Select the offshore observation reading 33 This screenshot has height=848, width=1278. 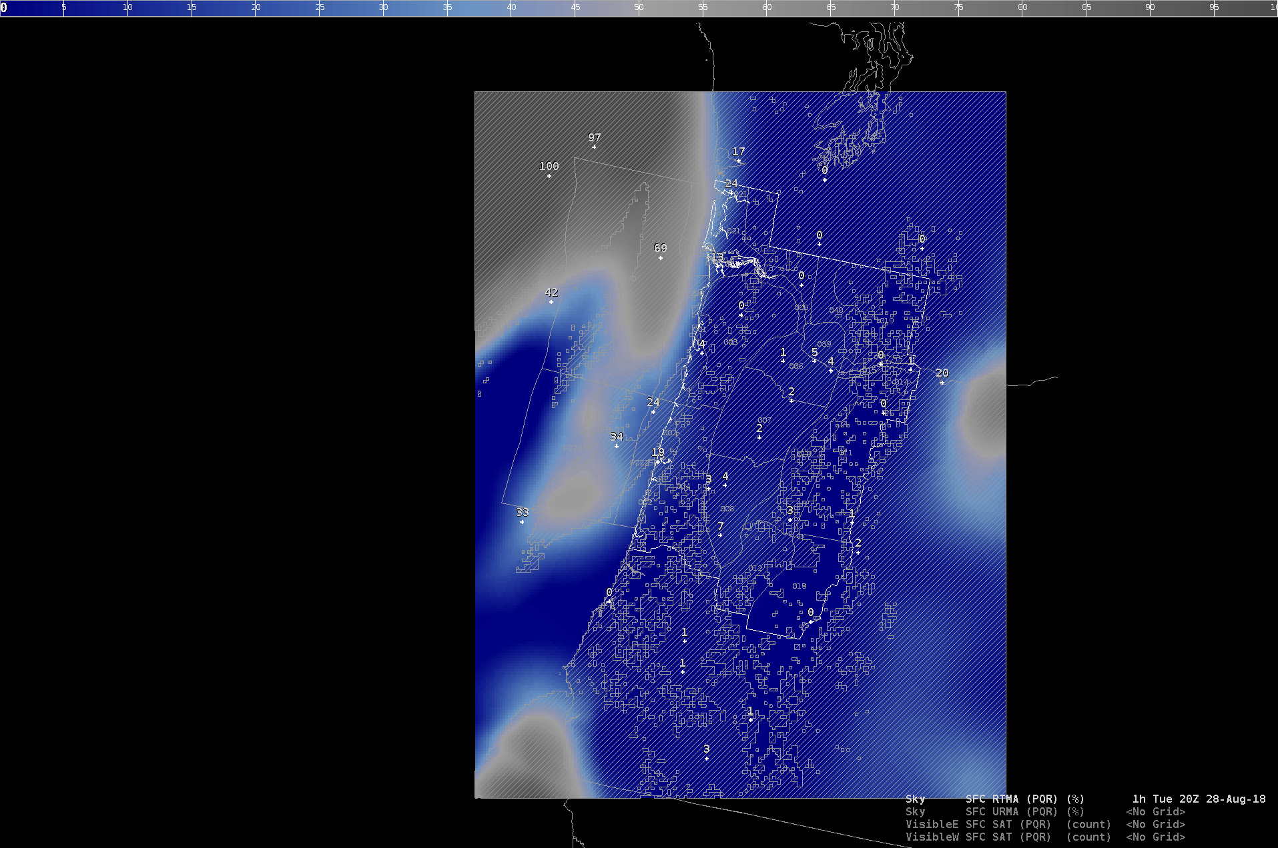522,513
